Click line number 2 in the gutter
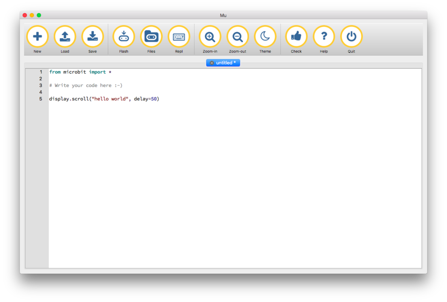Viewport: 447px width, 302px height. pos(41,79)
